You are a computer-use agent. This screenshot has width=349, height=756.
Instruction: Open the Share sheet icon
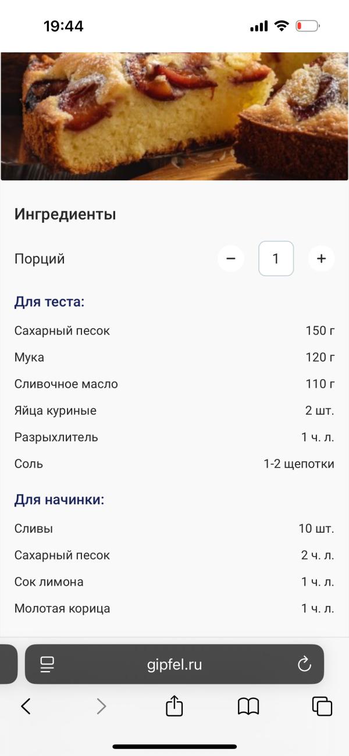point(174,706)
